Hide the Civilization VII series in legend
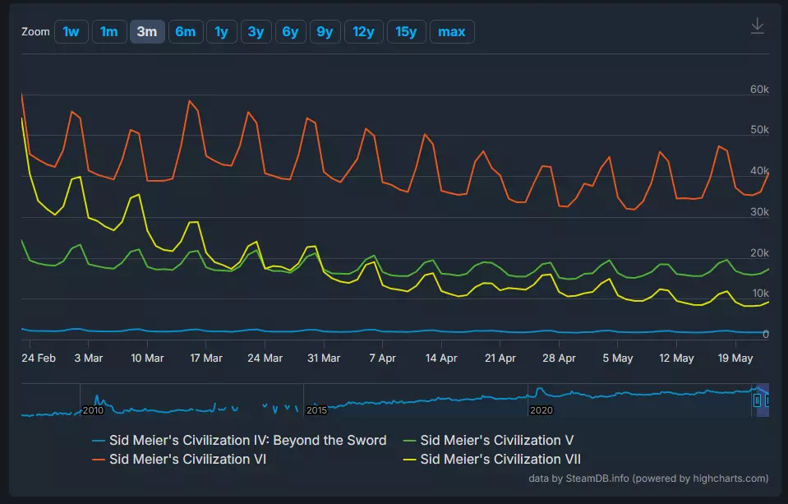The height and width of the screenshot is (504, 788). pyautogui.click(x=492, y=460)
